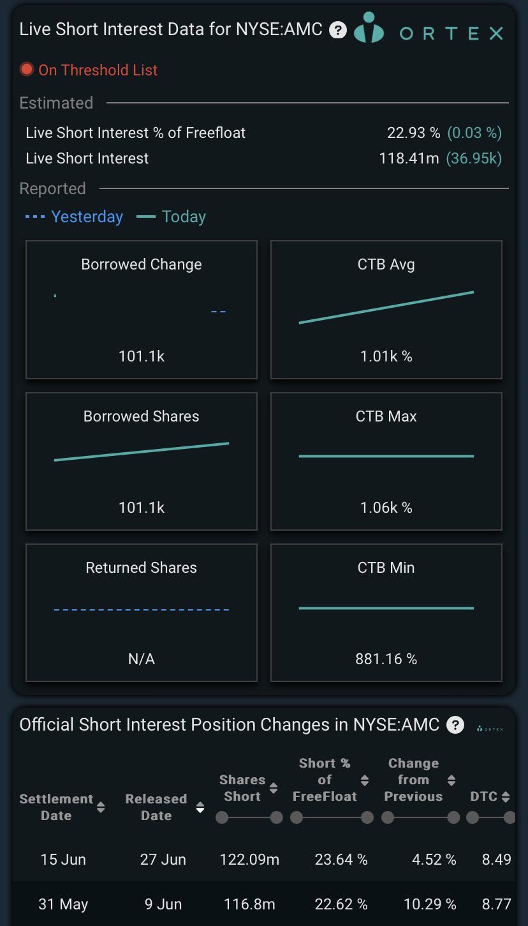528x926 pixels.
Task: Click the red On Threshold List indicator dot
Action: (27, 69)
